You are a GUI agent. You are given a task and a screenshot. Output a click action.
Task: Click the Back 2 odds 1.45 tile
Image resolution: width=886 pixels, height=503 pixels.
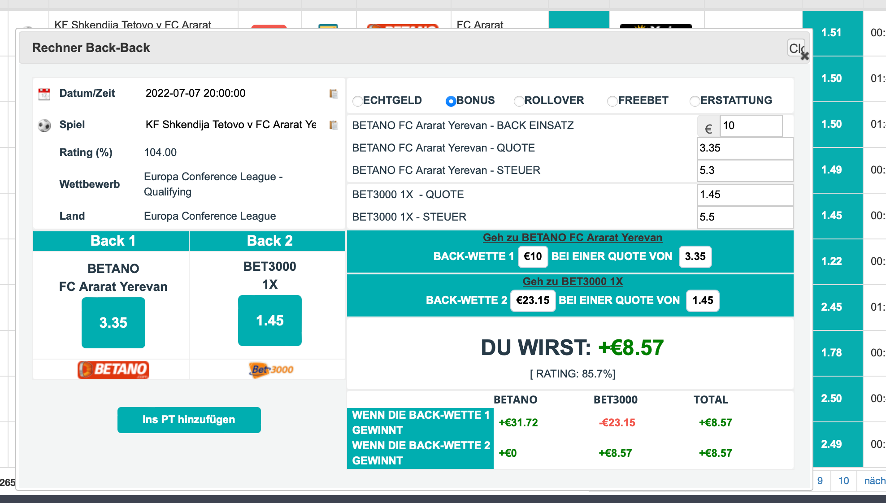click(270, 321)
